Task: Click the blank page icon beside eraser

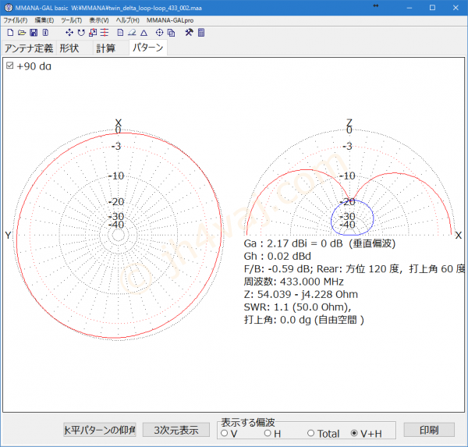Action: (x=120, y=33)
